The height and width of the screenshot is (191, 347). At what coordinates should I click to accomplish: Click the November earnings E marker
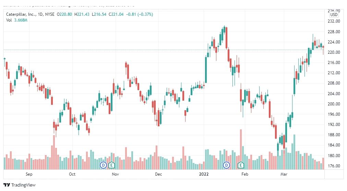coord(111,165)
